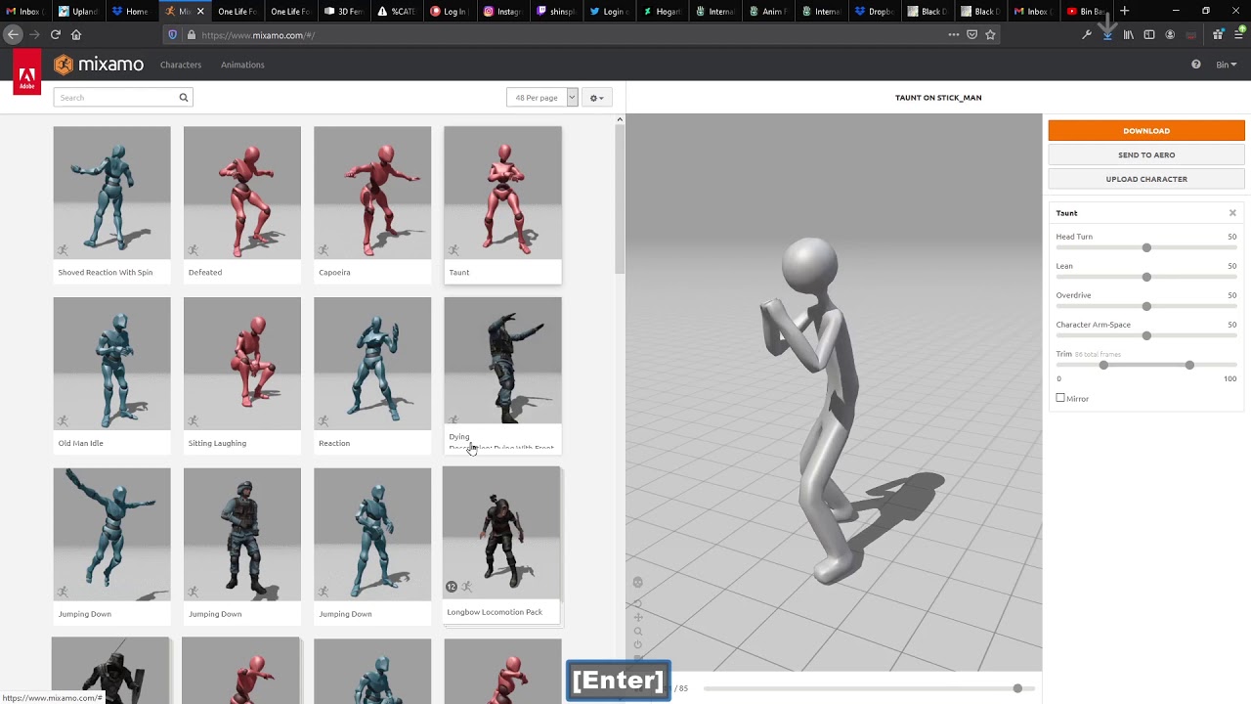
Task: Bookmark the page with the star icon
Action: pos(990,35)
